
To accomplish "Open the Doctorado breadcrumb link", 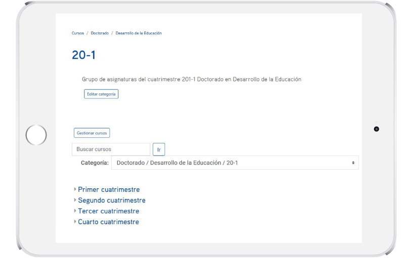I will point(100,33).
